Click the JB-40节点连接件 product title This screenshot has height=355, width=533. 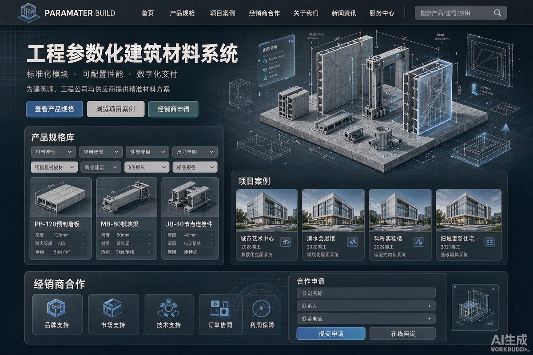click(x=189, y=224)
